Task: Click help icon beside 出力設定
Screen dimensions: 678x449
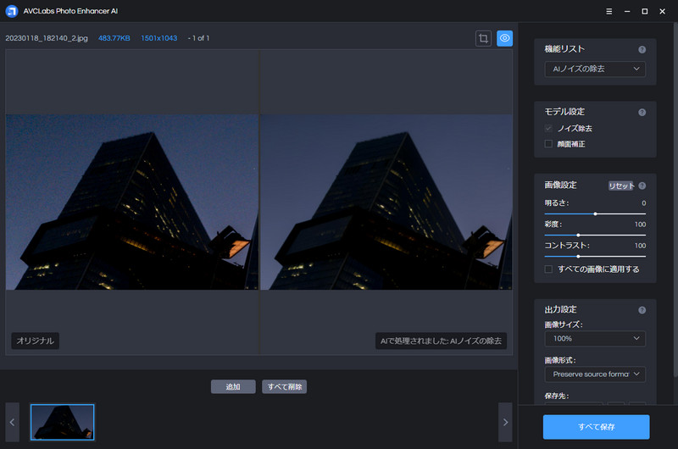Action: pos(642,310)
